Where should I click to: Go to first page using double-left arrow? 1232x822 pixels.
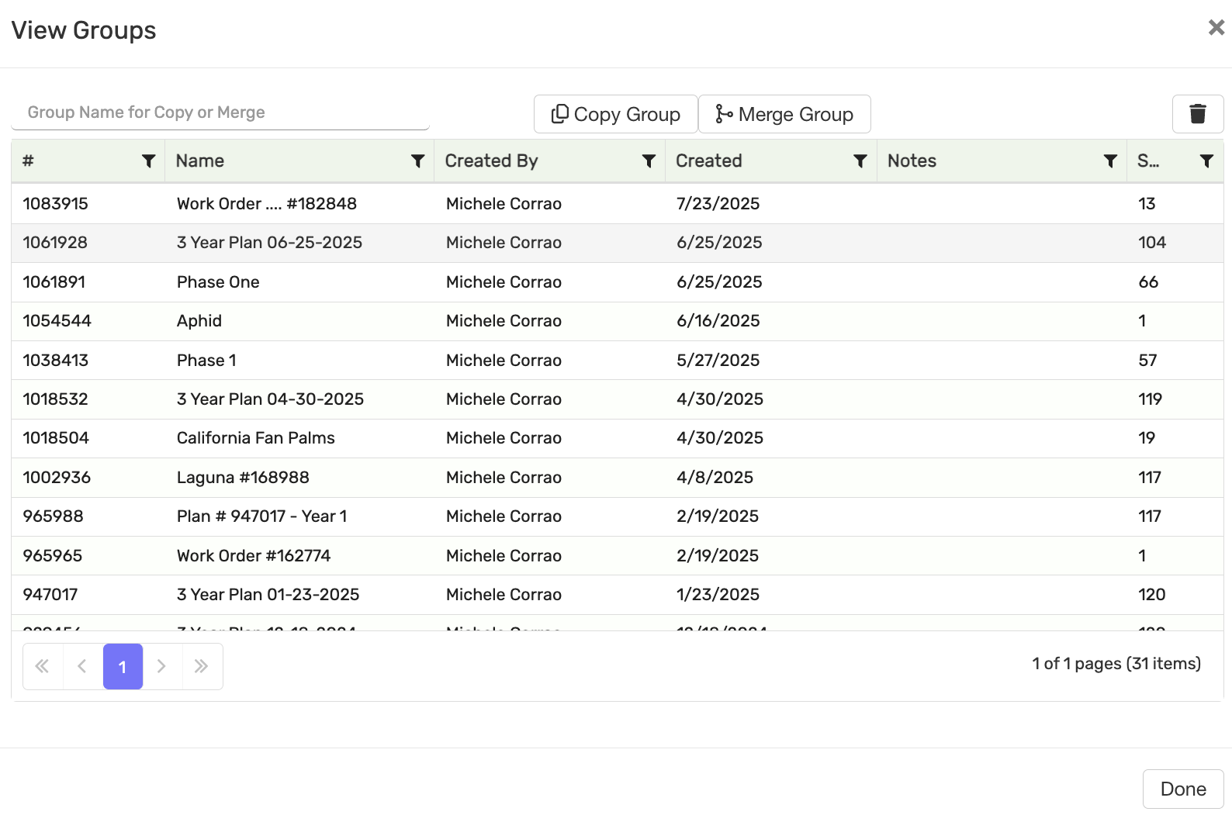tap(43, 666)
